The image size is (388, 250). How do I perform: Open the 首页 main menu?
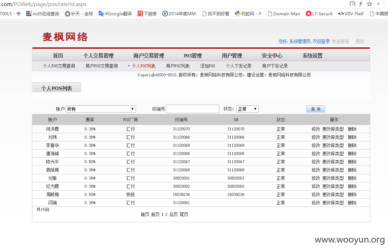(x=58, y=56)
